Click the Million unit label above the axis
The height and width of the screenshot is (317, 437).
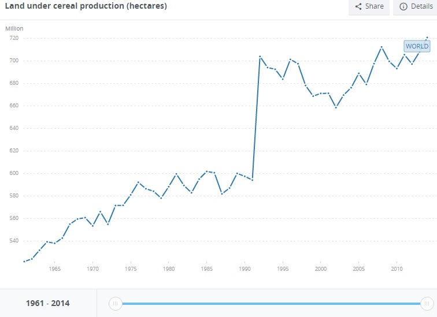point(14,28)
